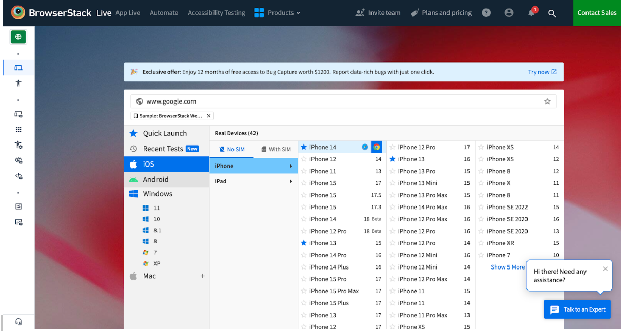Open the accessibility person icon without gear
Image resolution: width=625 pixels, height=331 pixels.
(x=18, y=83)
